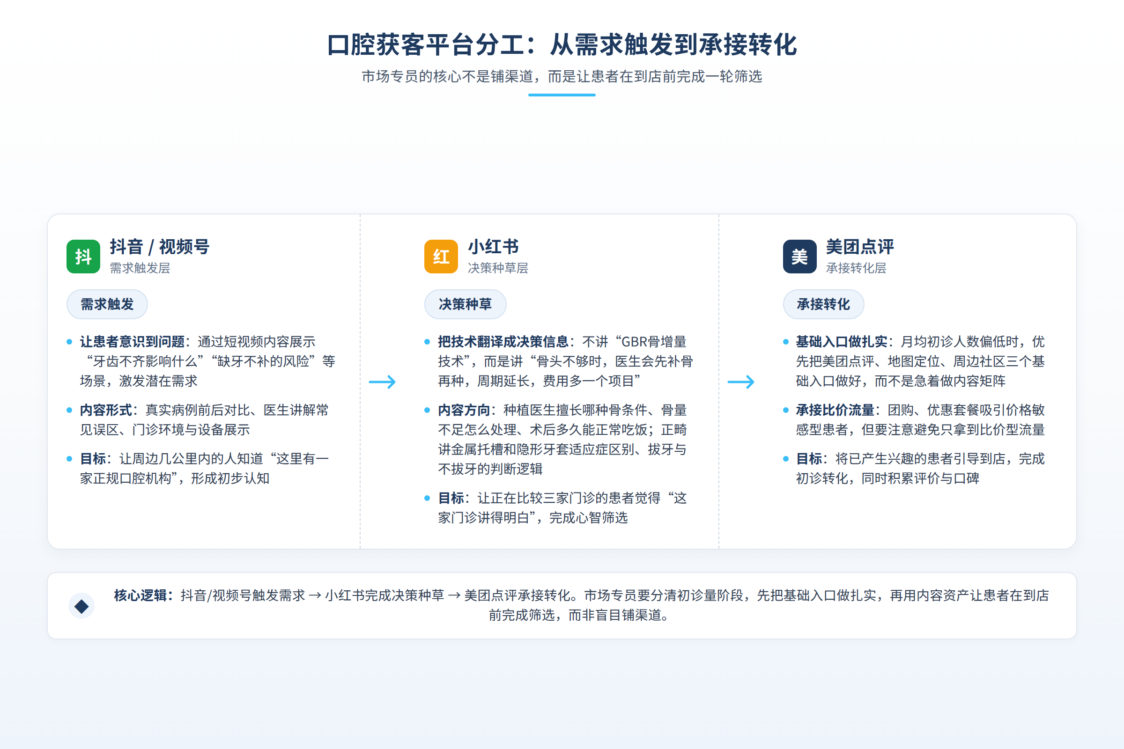Click the subtitle 决策种草层
Viewport: 1124px width, 749px height.
498,268
